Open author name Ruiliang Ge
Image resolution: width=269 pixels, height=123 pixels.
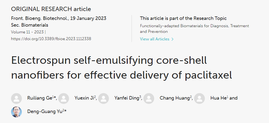click(x=40, y=98)
